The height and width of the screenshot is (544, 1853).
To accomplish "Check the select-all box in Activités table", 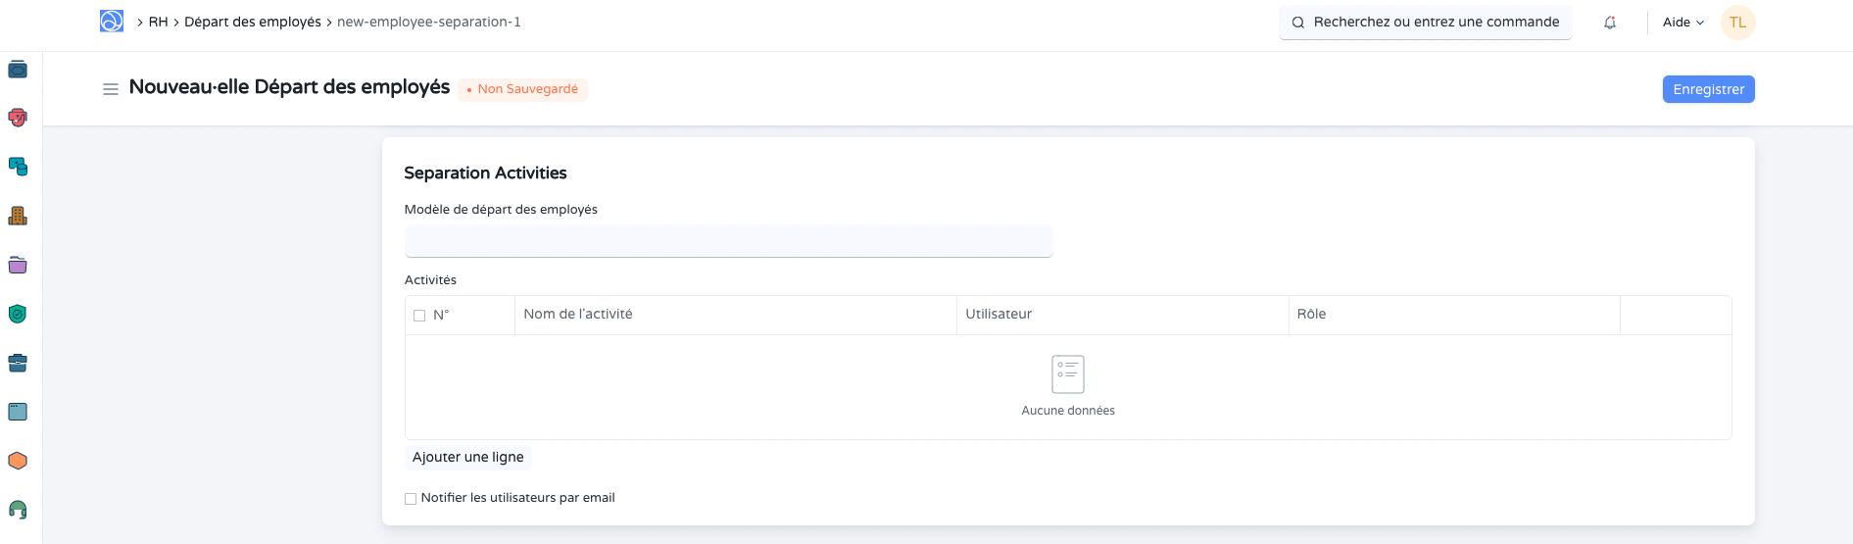I will click(419, 316).
